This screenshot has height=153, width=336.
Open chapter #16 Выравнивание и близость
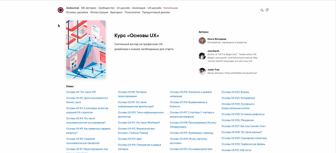(x=188, y=104)
